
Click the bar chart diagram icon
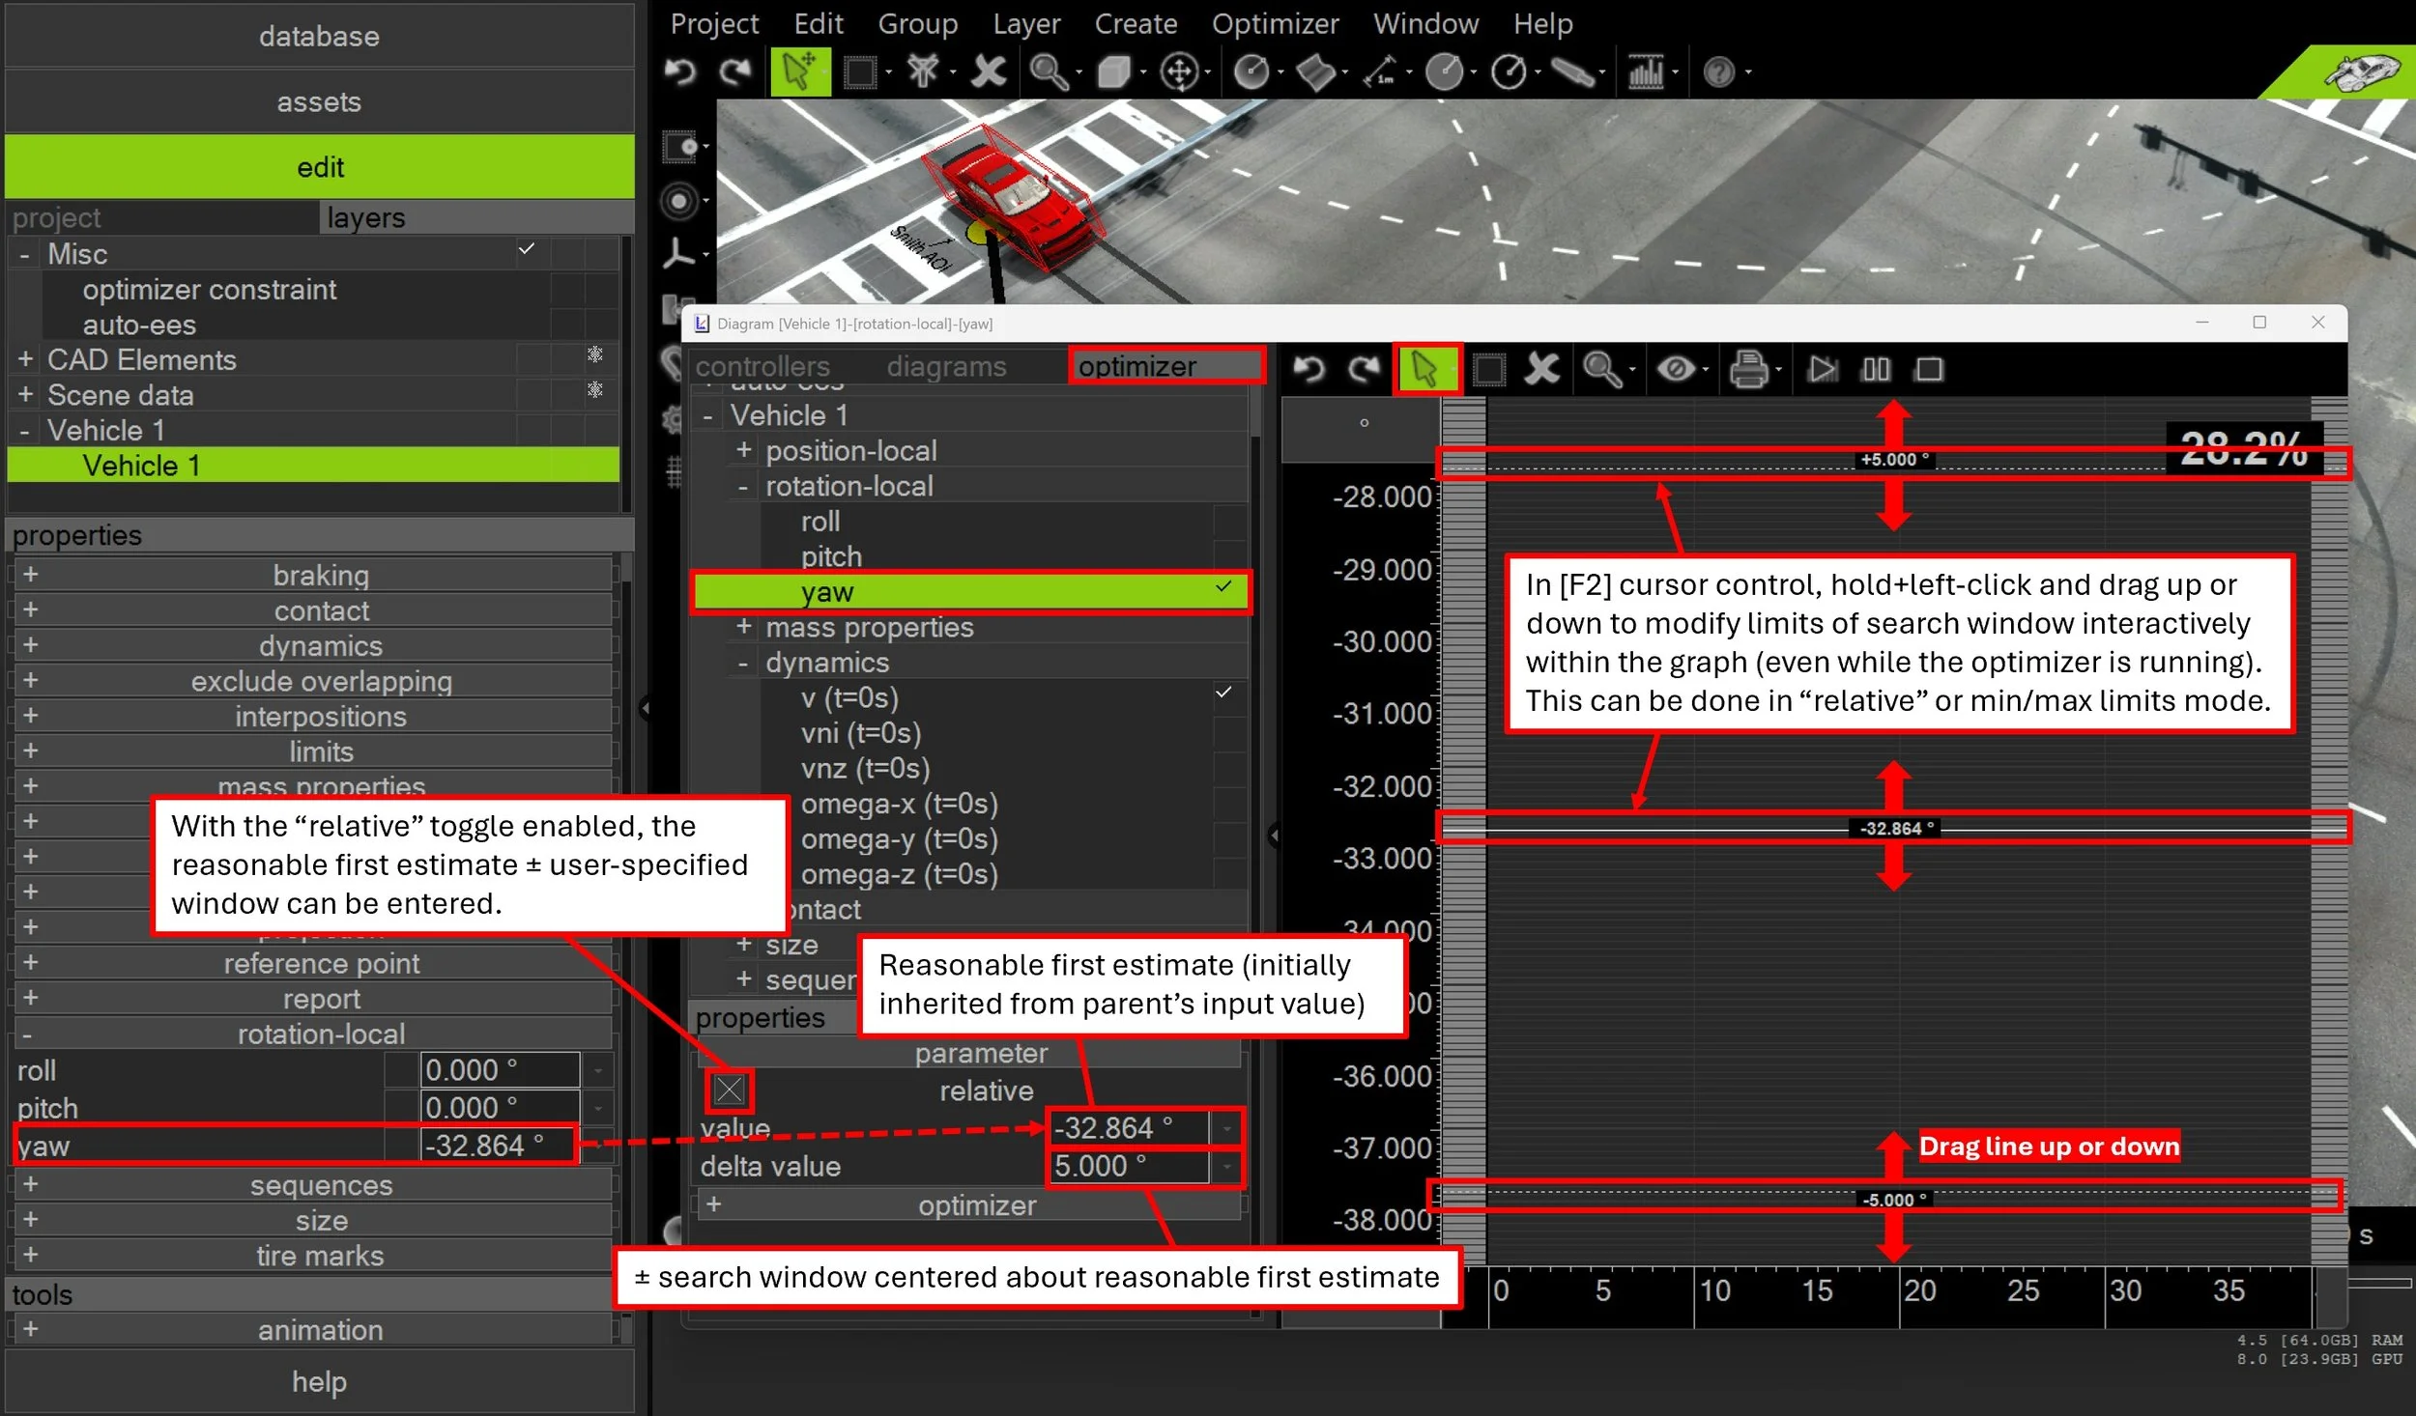coord(1646,71)
